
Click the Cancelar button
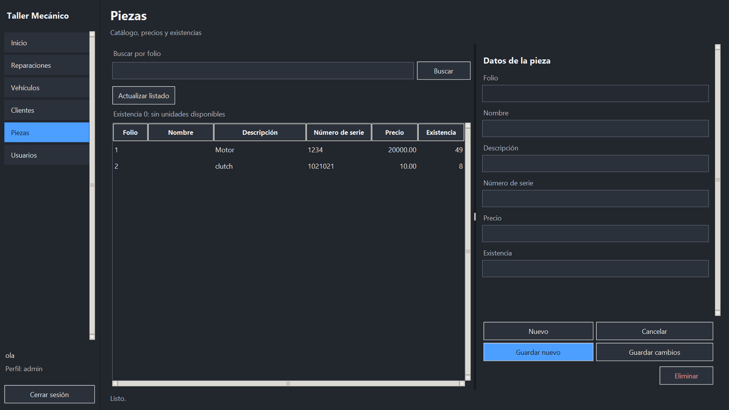pyautogui.click(x=654, y=331)
